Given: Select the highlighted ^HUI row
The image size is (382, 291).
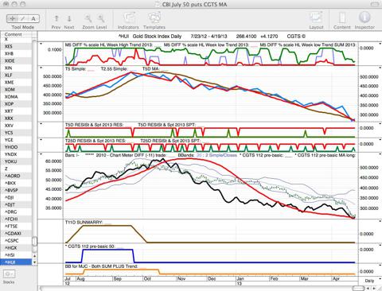Looking at the screenshot, I should [17, 262].
